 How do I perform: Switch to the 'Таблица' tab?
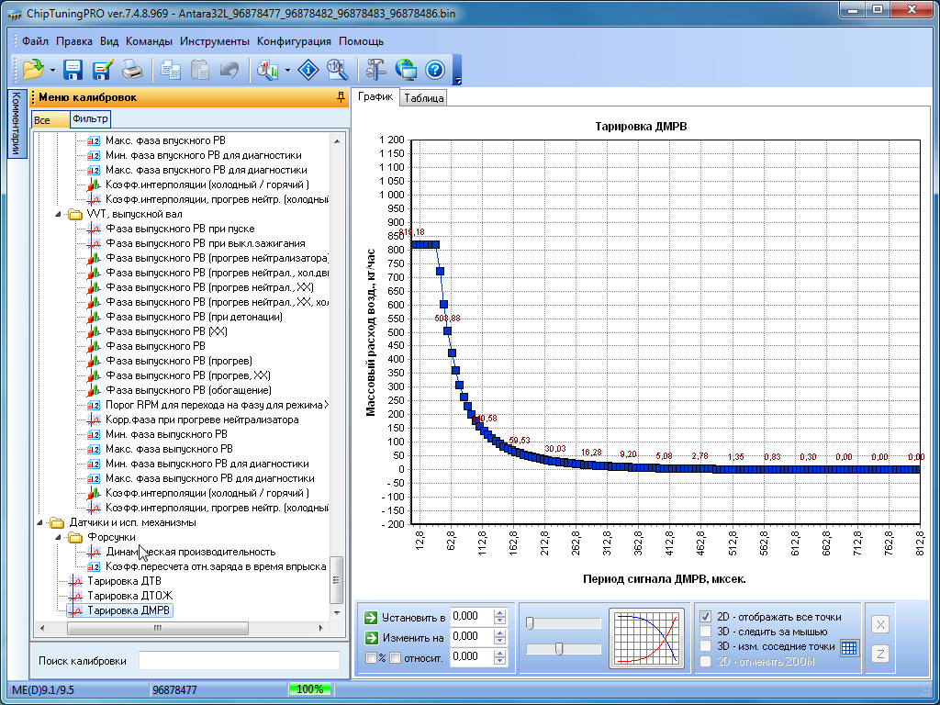pyautogui.click(x=423, y=98)
